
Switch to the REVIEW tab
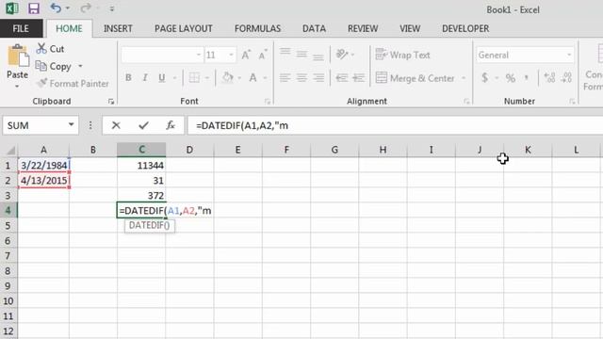[x=363, y=28]
